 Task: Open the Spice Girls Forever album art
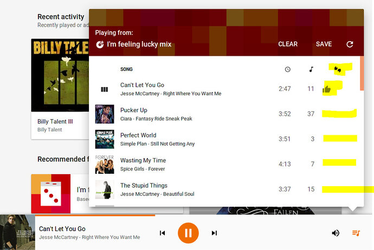point(105,165)
